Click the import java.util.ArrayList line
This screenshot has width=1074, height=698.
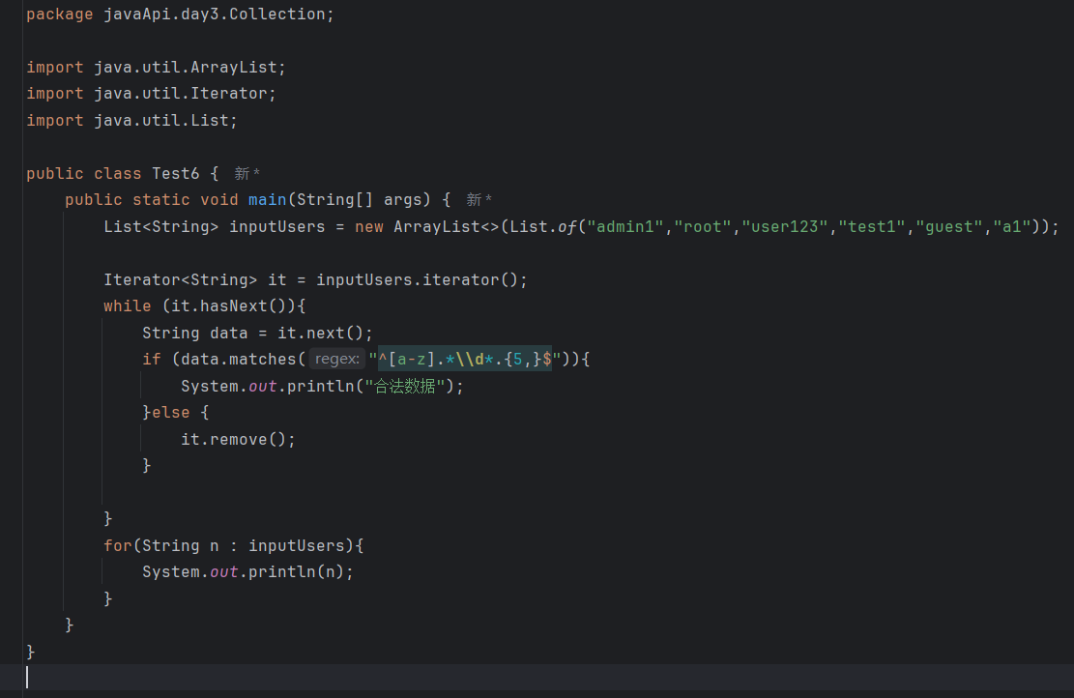[x=156, y=68]
